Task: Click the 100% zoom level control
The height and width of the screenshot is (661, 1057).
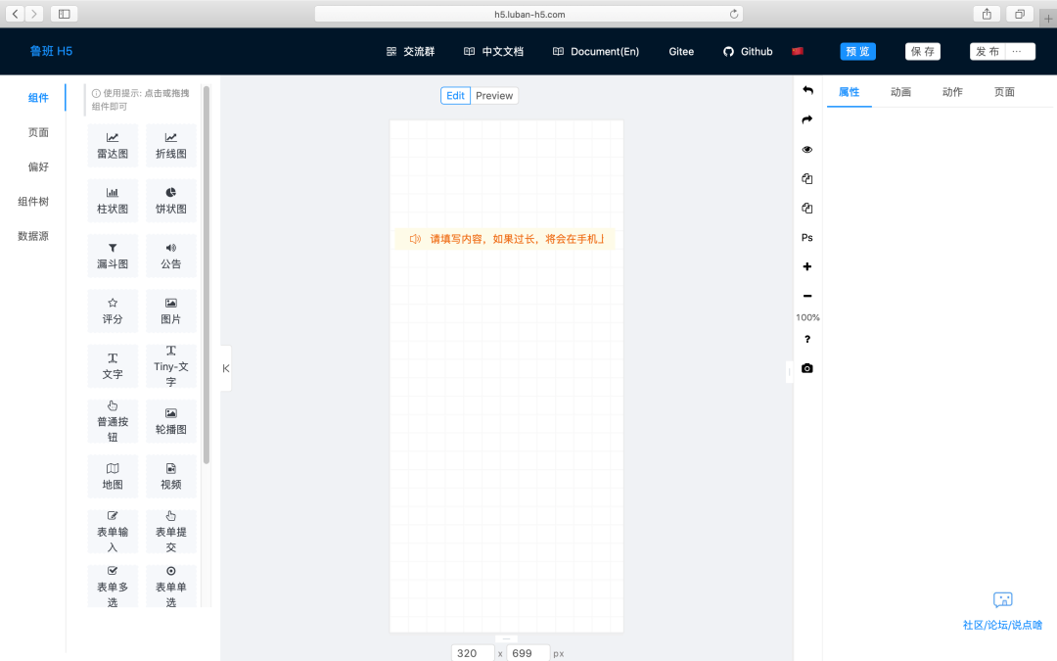Action: tap(806, 317)
